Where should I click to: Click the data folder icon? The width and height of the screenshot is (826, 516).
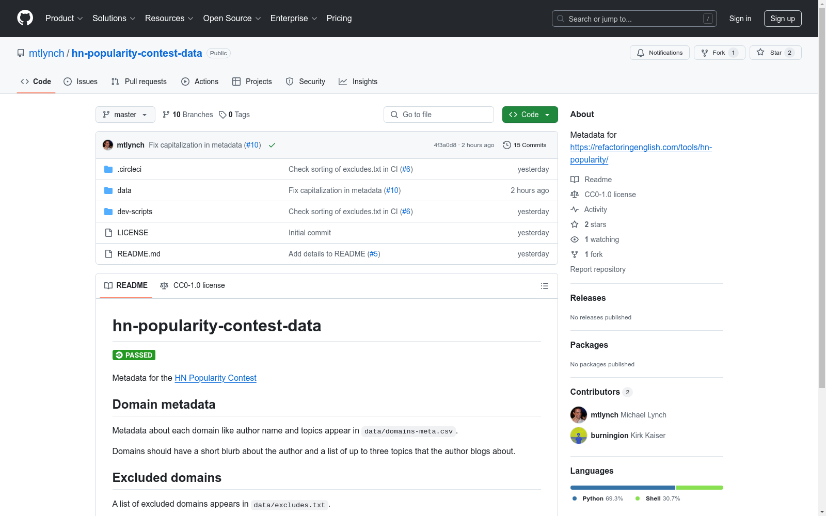tap(108, 190)
